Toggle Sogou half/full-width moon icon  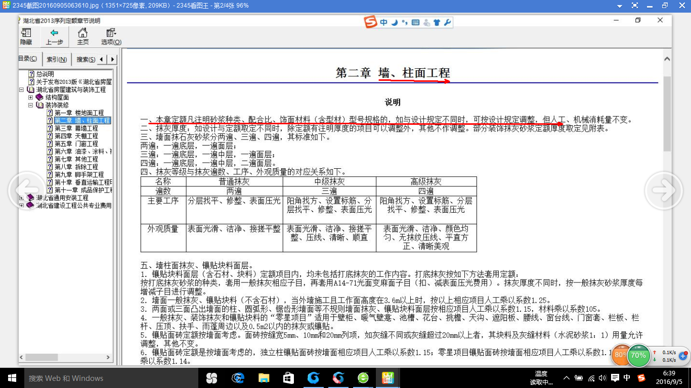pos(394,22)
